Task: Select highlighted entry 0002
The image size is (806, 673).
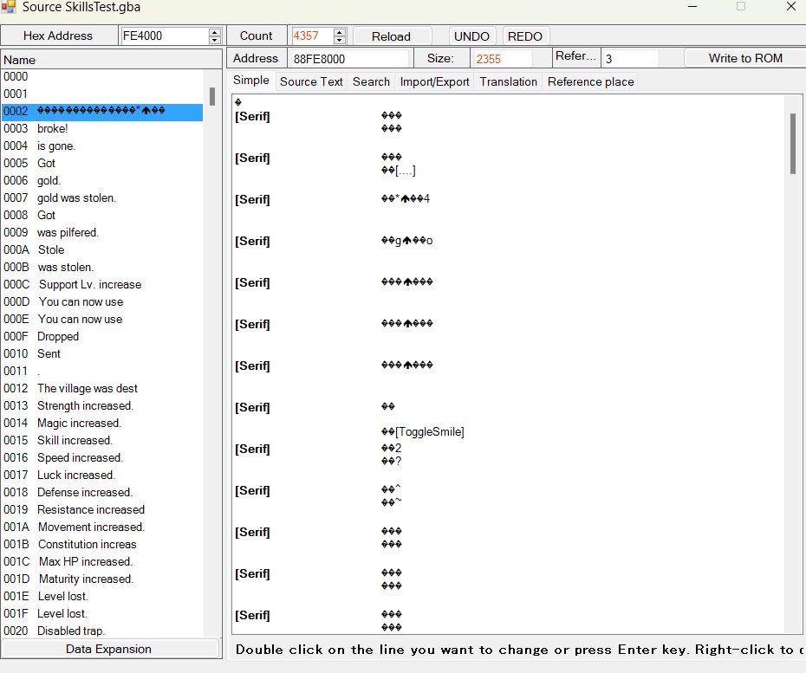Action: click(102, 112)
